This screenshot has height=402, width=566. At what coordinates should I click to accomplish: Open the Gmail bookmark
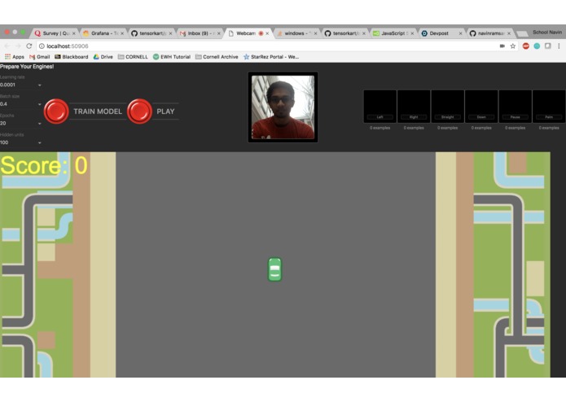[39, 57]
